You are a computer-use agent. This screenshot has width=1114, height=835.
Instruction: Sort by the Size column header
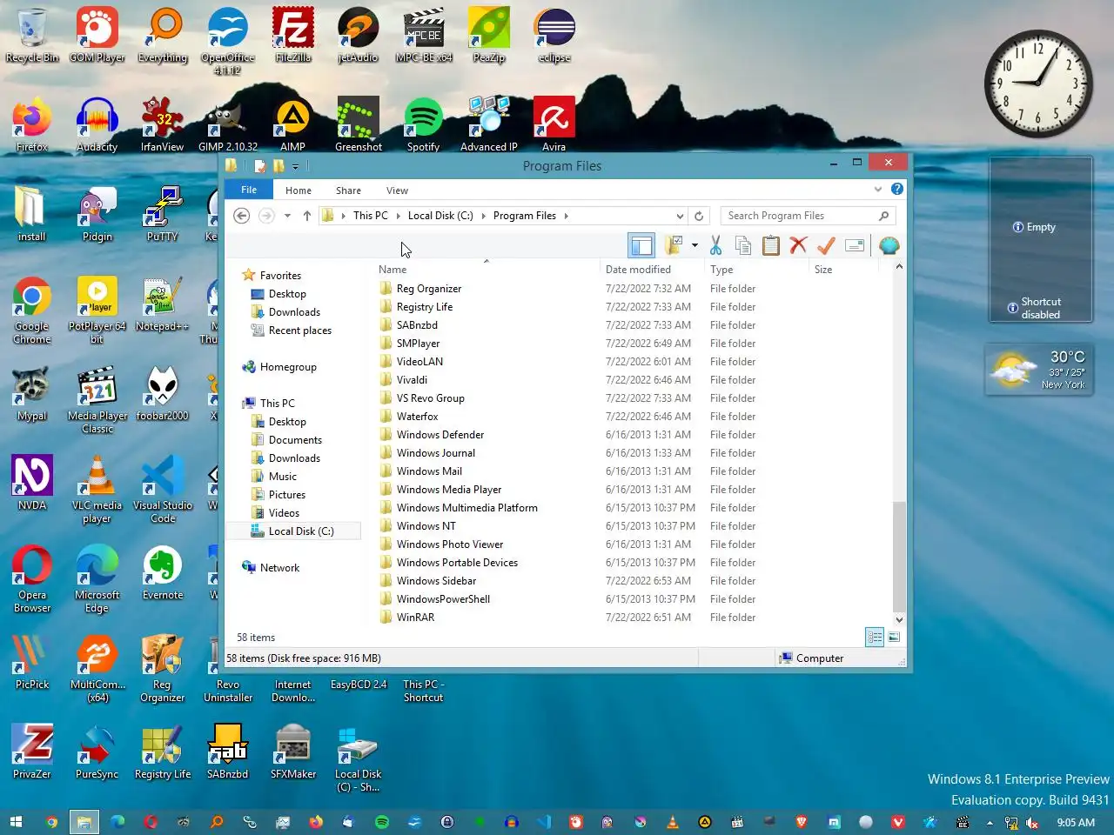823,270
